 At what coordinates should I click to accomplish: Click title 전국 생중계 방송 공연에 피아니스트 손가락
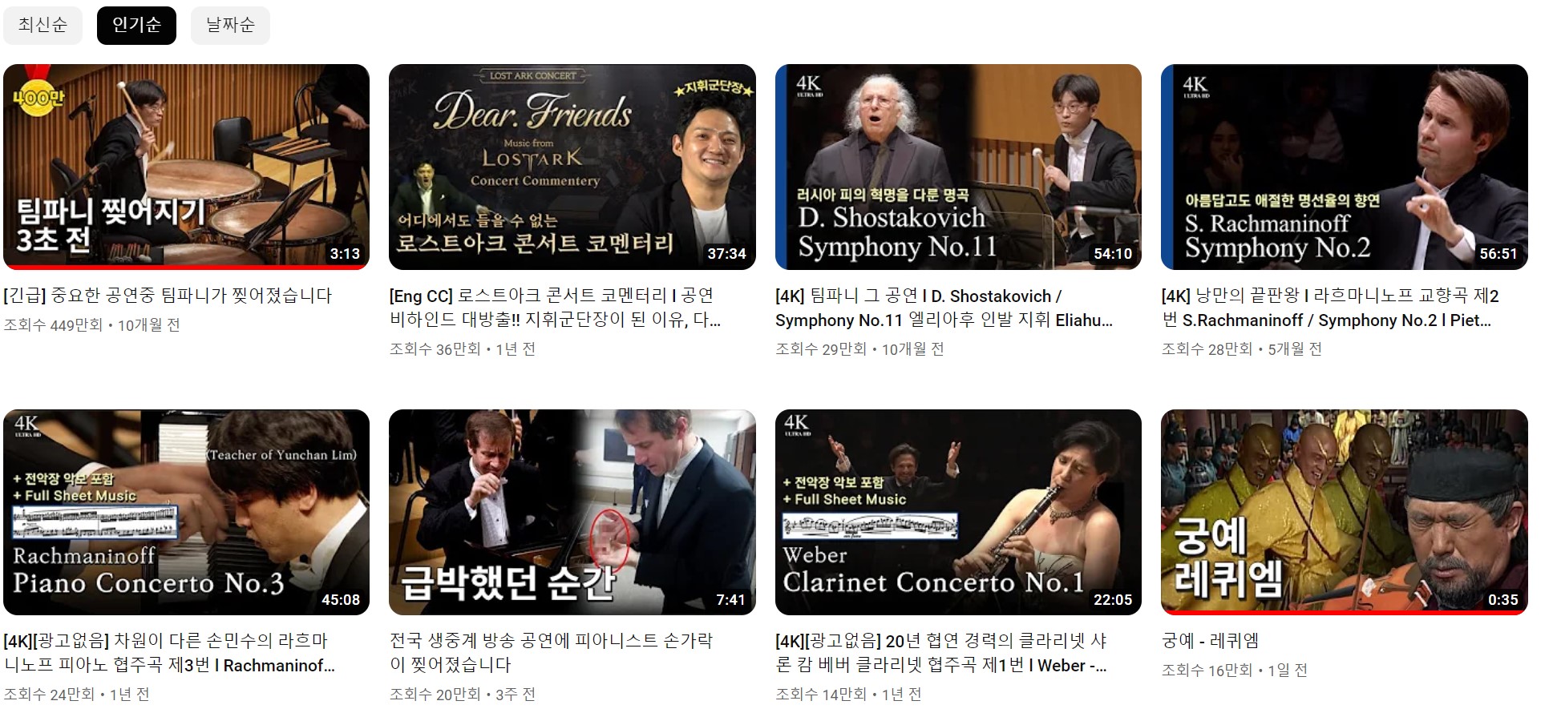551,653
